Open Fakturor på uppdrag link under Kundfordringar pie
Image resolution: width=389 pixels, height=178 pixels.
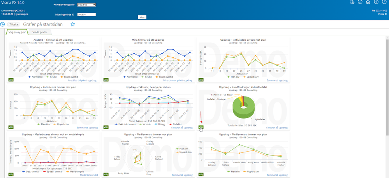coord(277,128)
